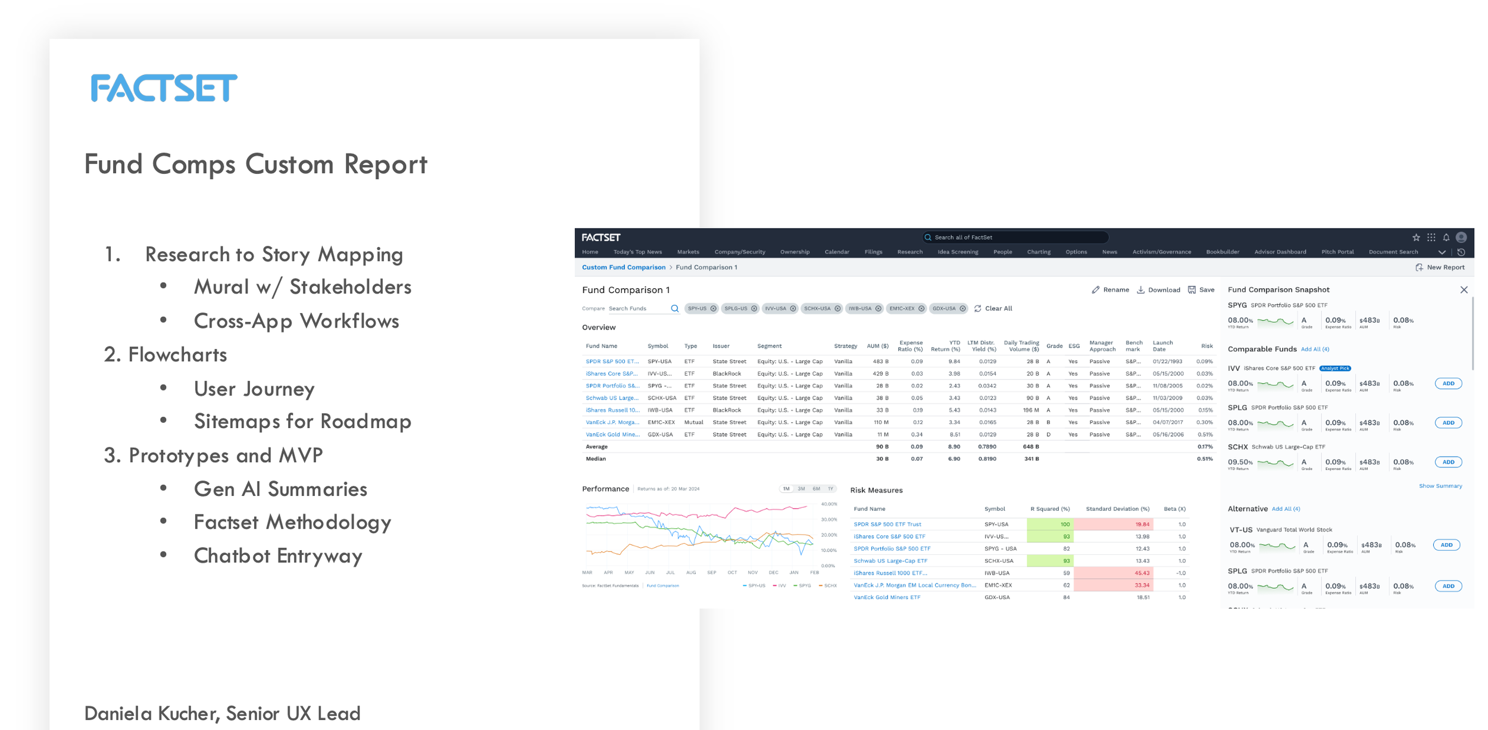Add the VT-US Vanguard Total World fund
Screen dimensions: 1488x730
click(x=1446, y=545)
